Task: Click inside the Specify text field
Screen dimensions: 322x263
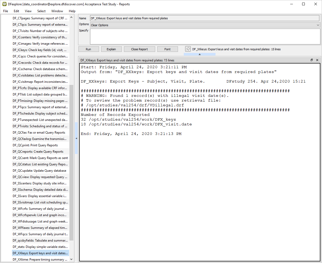Action: coord(205,37)
